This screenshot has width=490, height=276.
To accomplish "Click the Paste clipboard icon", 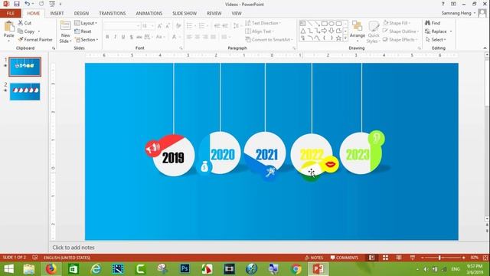I will click(x=8, y=26).
